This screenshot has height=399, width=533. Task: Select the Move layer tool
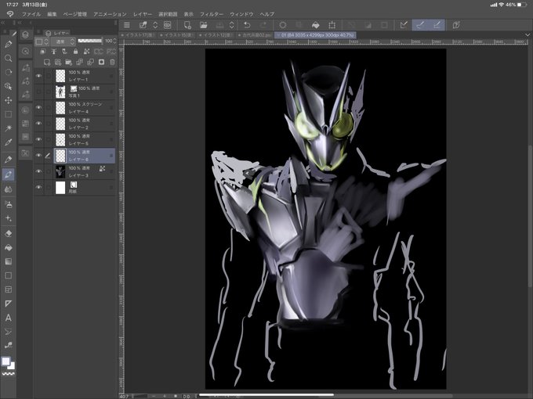(x=8, y=100)
